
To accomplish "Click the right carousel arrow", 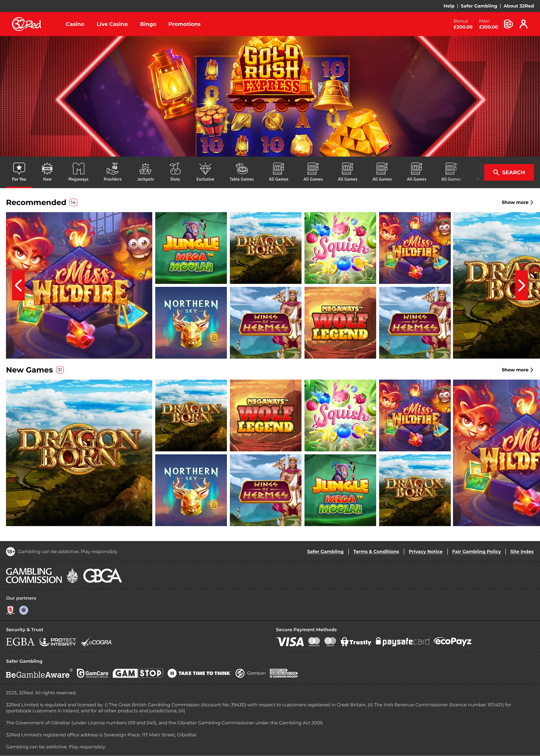I will click(521, 285).
